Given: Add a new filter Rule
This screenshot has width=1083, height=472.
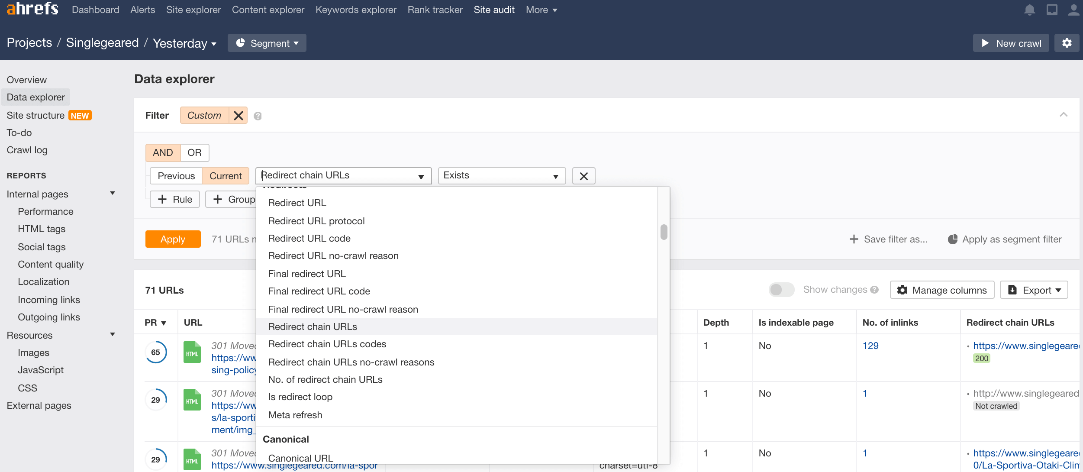Looking at the screenshot, I should coord(175,199).
